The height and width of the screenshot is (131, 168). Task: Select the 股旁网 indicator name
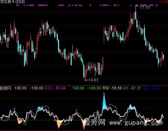(x=5, y=88)
